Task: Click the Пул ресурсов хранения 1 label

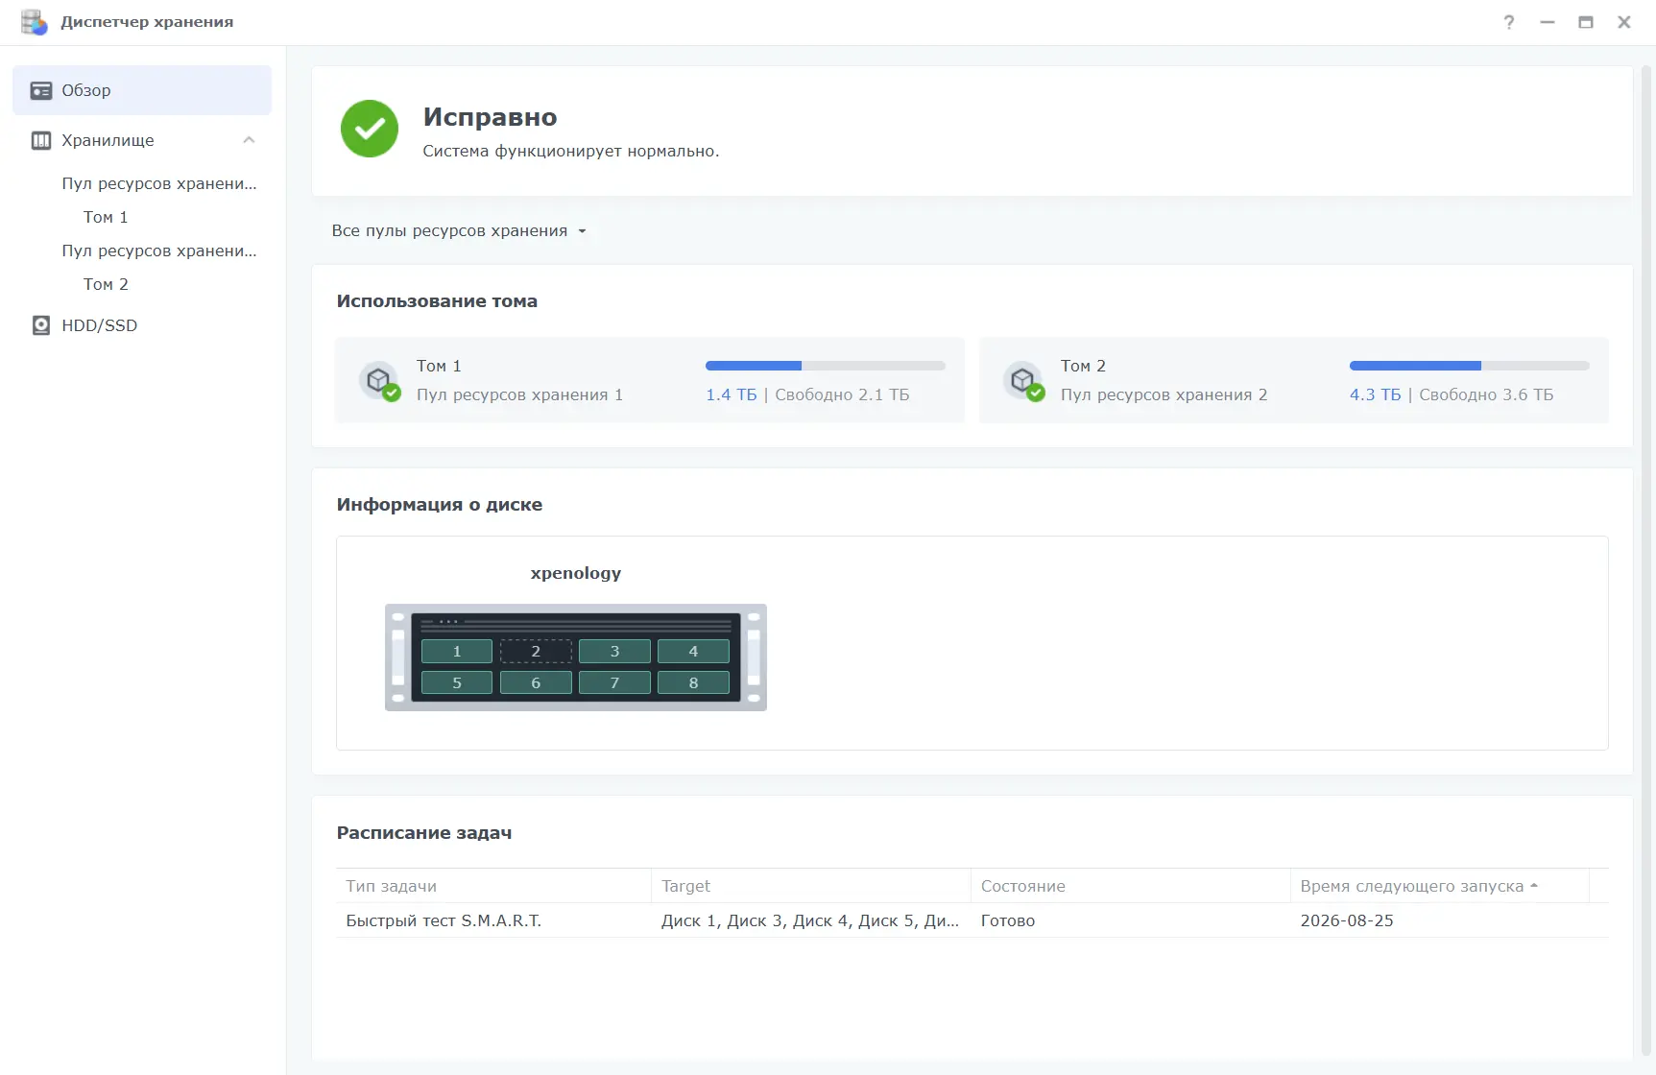Action: pos(519,394)
